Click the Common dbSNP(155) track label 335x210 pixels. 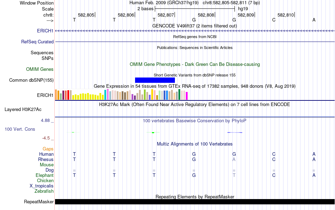tap(31, 80)
